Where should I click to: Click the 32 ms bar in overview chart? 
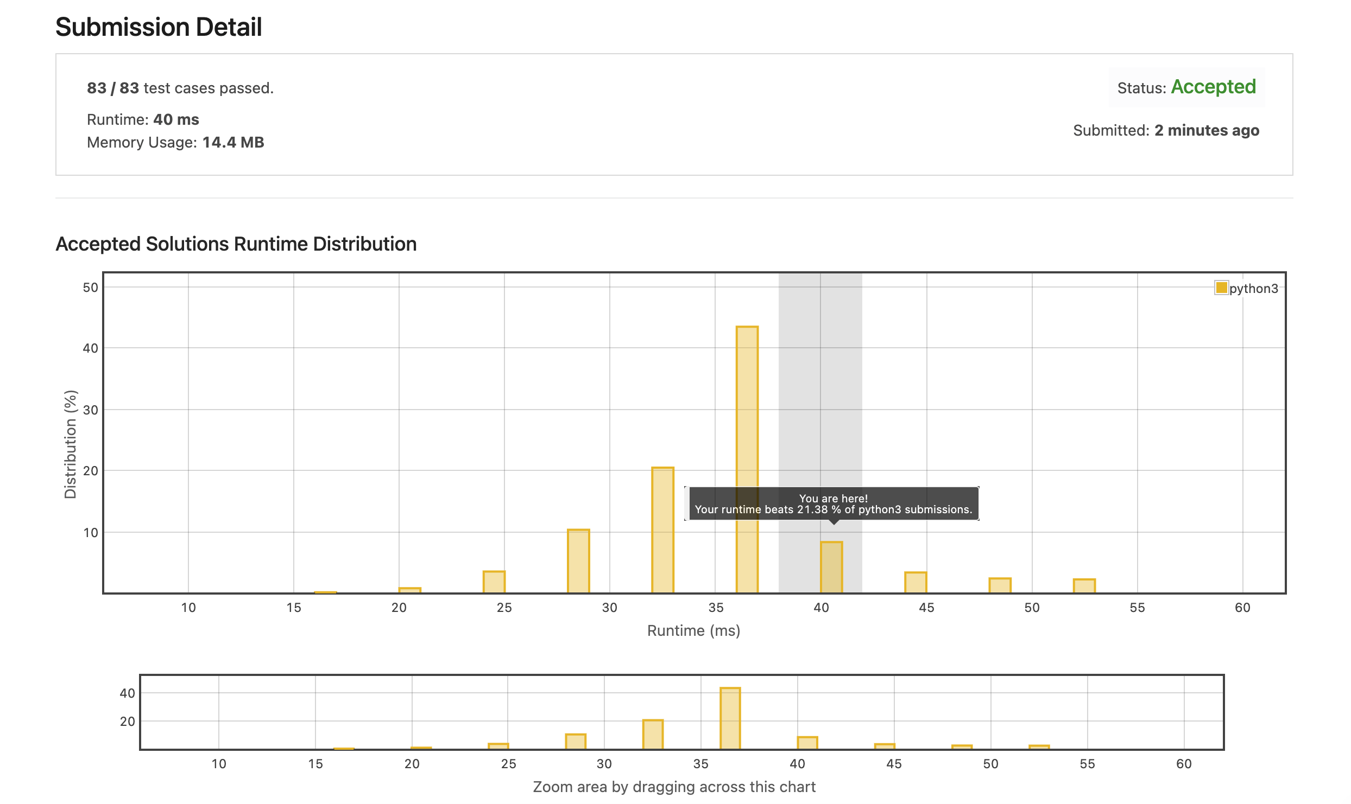click(653, 735)
